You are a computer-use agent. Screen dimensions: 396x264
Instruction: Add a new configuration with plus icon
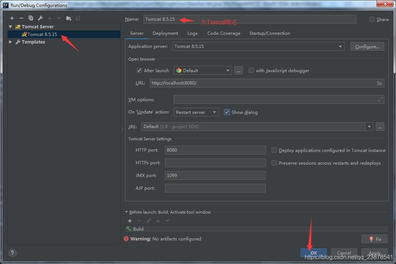tap(12, 18)
